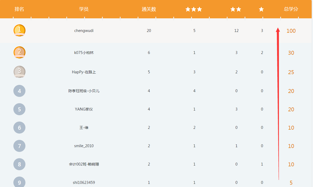The width and height of the screenshot is (313, 187).
Task: Click the 排名 column header
Action: click(20, 9)
